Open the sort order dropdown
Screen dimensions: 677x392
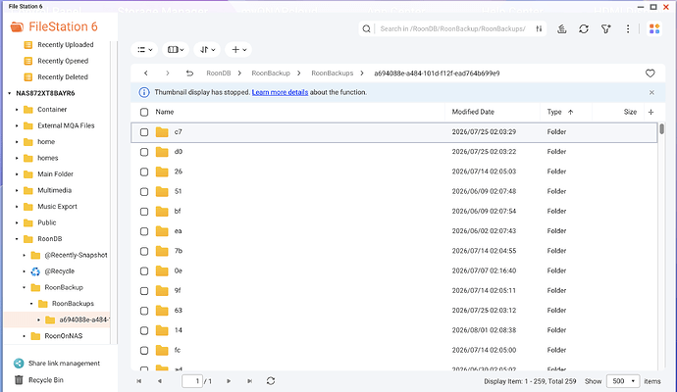pyautogui.click(x=207, y=50)
